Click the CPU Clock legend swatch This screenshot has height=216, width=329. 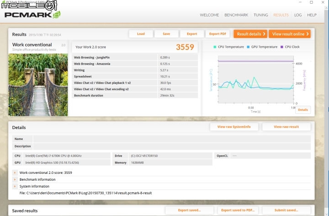pyautogui.click(x=282, y=47)
